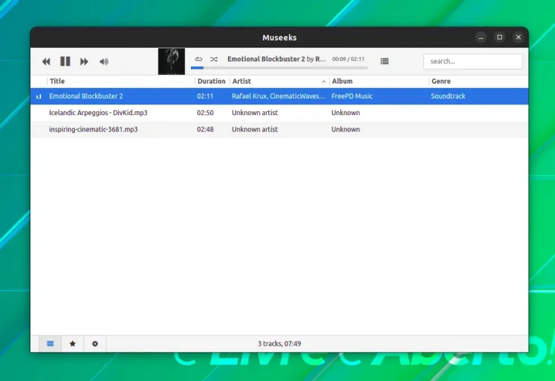Toggle shuffle playback icon

pyautogui.click(x=214, y=59)
